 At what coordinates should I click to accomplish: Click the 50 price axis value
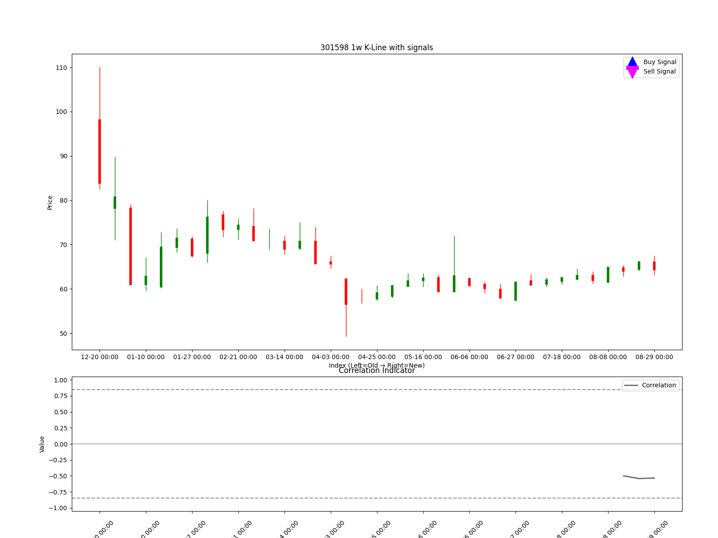click(x=63, y=334)
